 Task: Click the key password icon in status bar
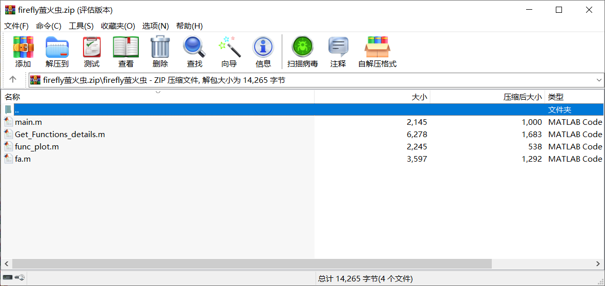pyautogui.click(x=19, y=277)
